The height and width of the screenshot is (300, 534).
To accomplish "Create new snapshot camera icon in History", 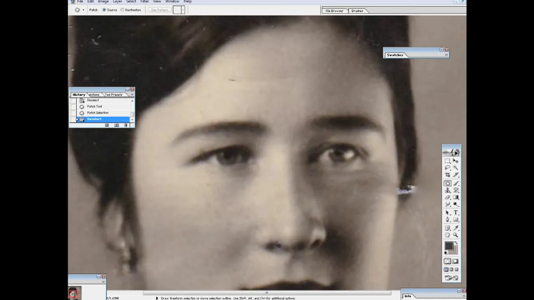I will tap(116, 125).
